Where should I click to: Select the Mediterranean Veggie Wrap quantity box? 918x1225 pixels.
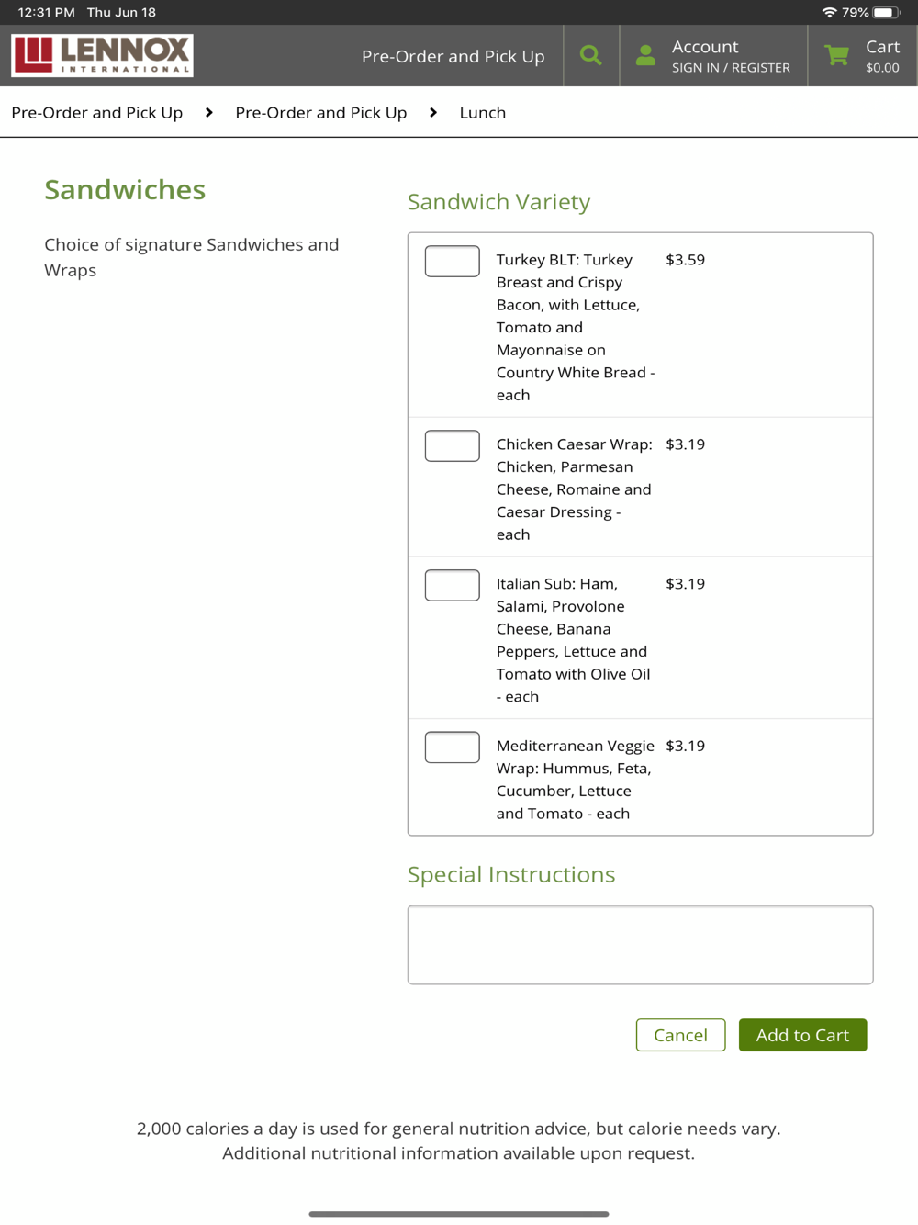(453, 747)
